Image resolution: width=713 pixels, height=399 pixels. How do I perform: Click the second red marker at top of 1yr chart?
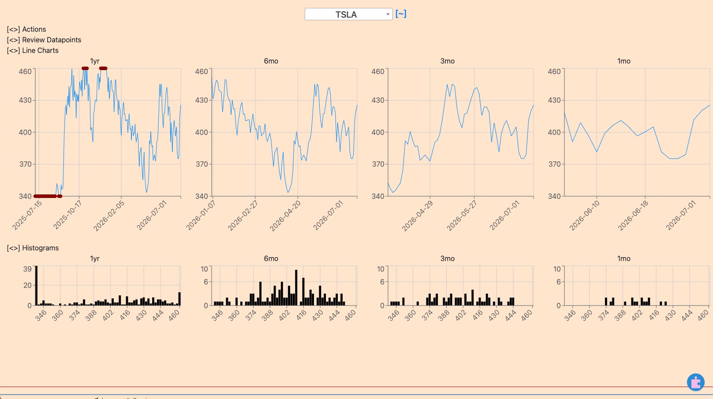point(103,68)
